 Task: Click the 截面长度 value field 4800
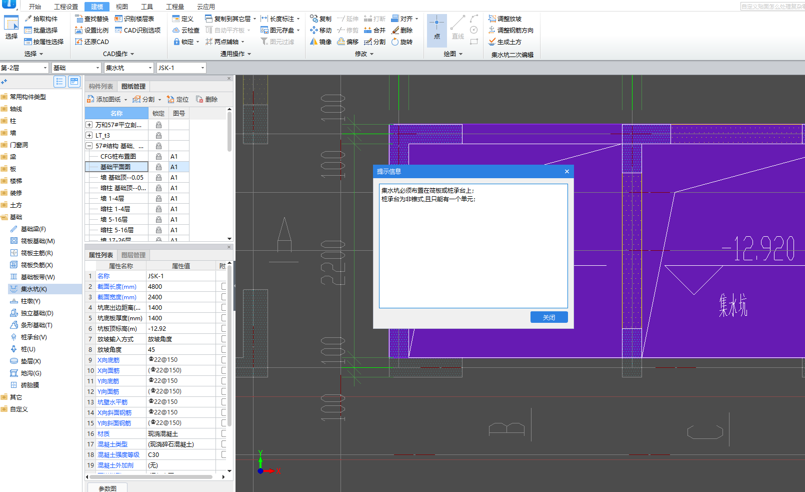[x=182, y=286]
